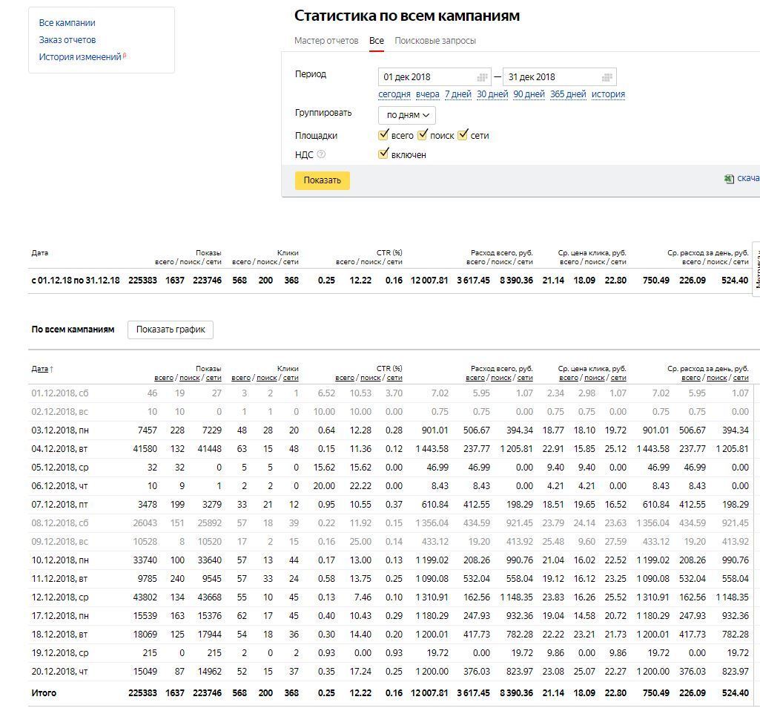This screenshot has width=760, height=711.
Task: Toggle the всего checkbox
Action: click(x=383, y=135)
